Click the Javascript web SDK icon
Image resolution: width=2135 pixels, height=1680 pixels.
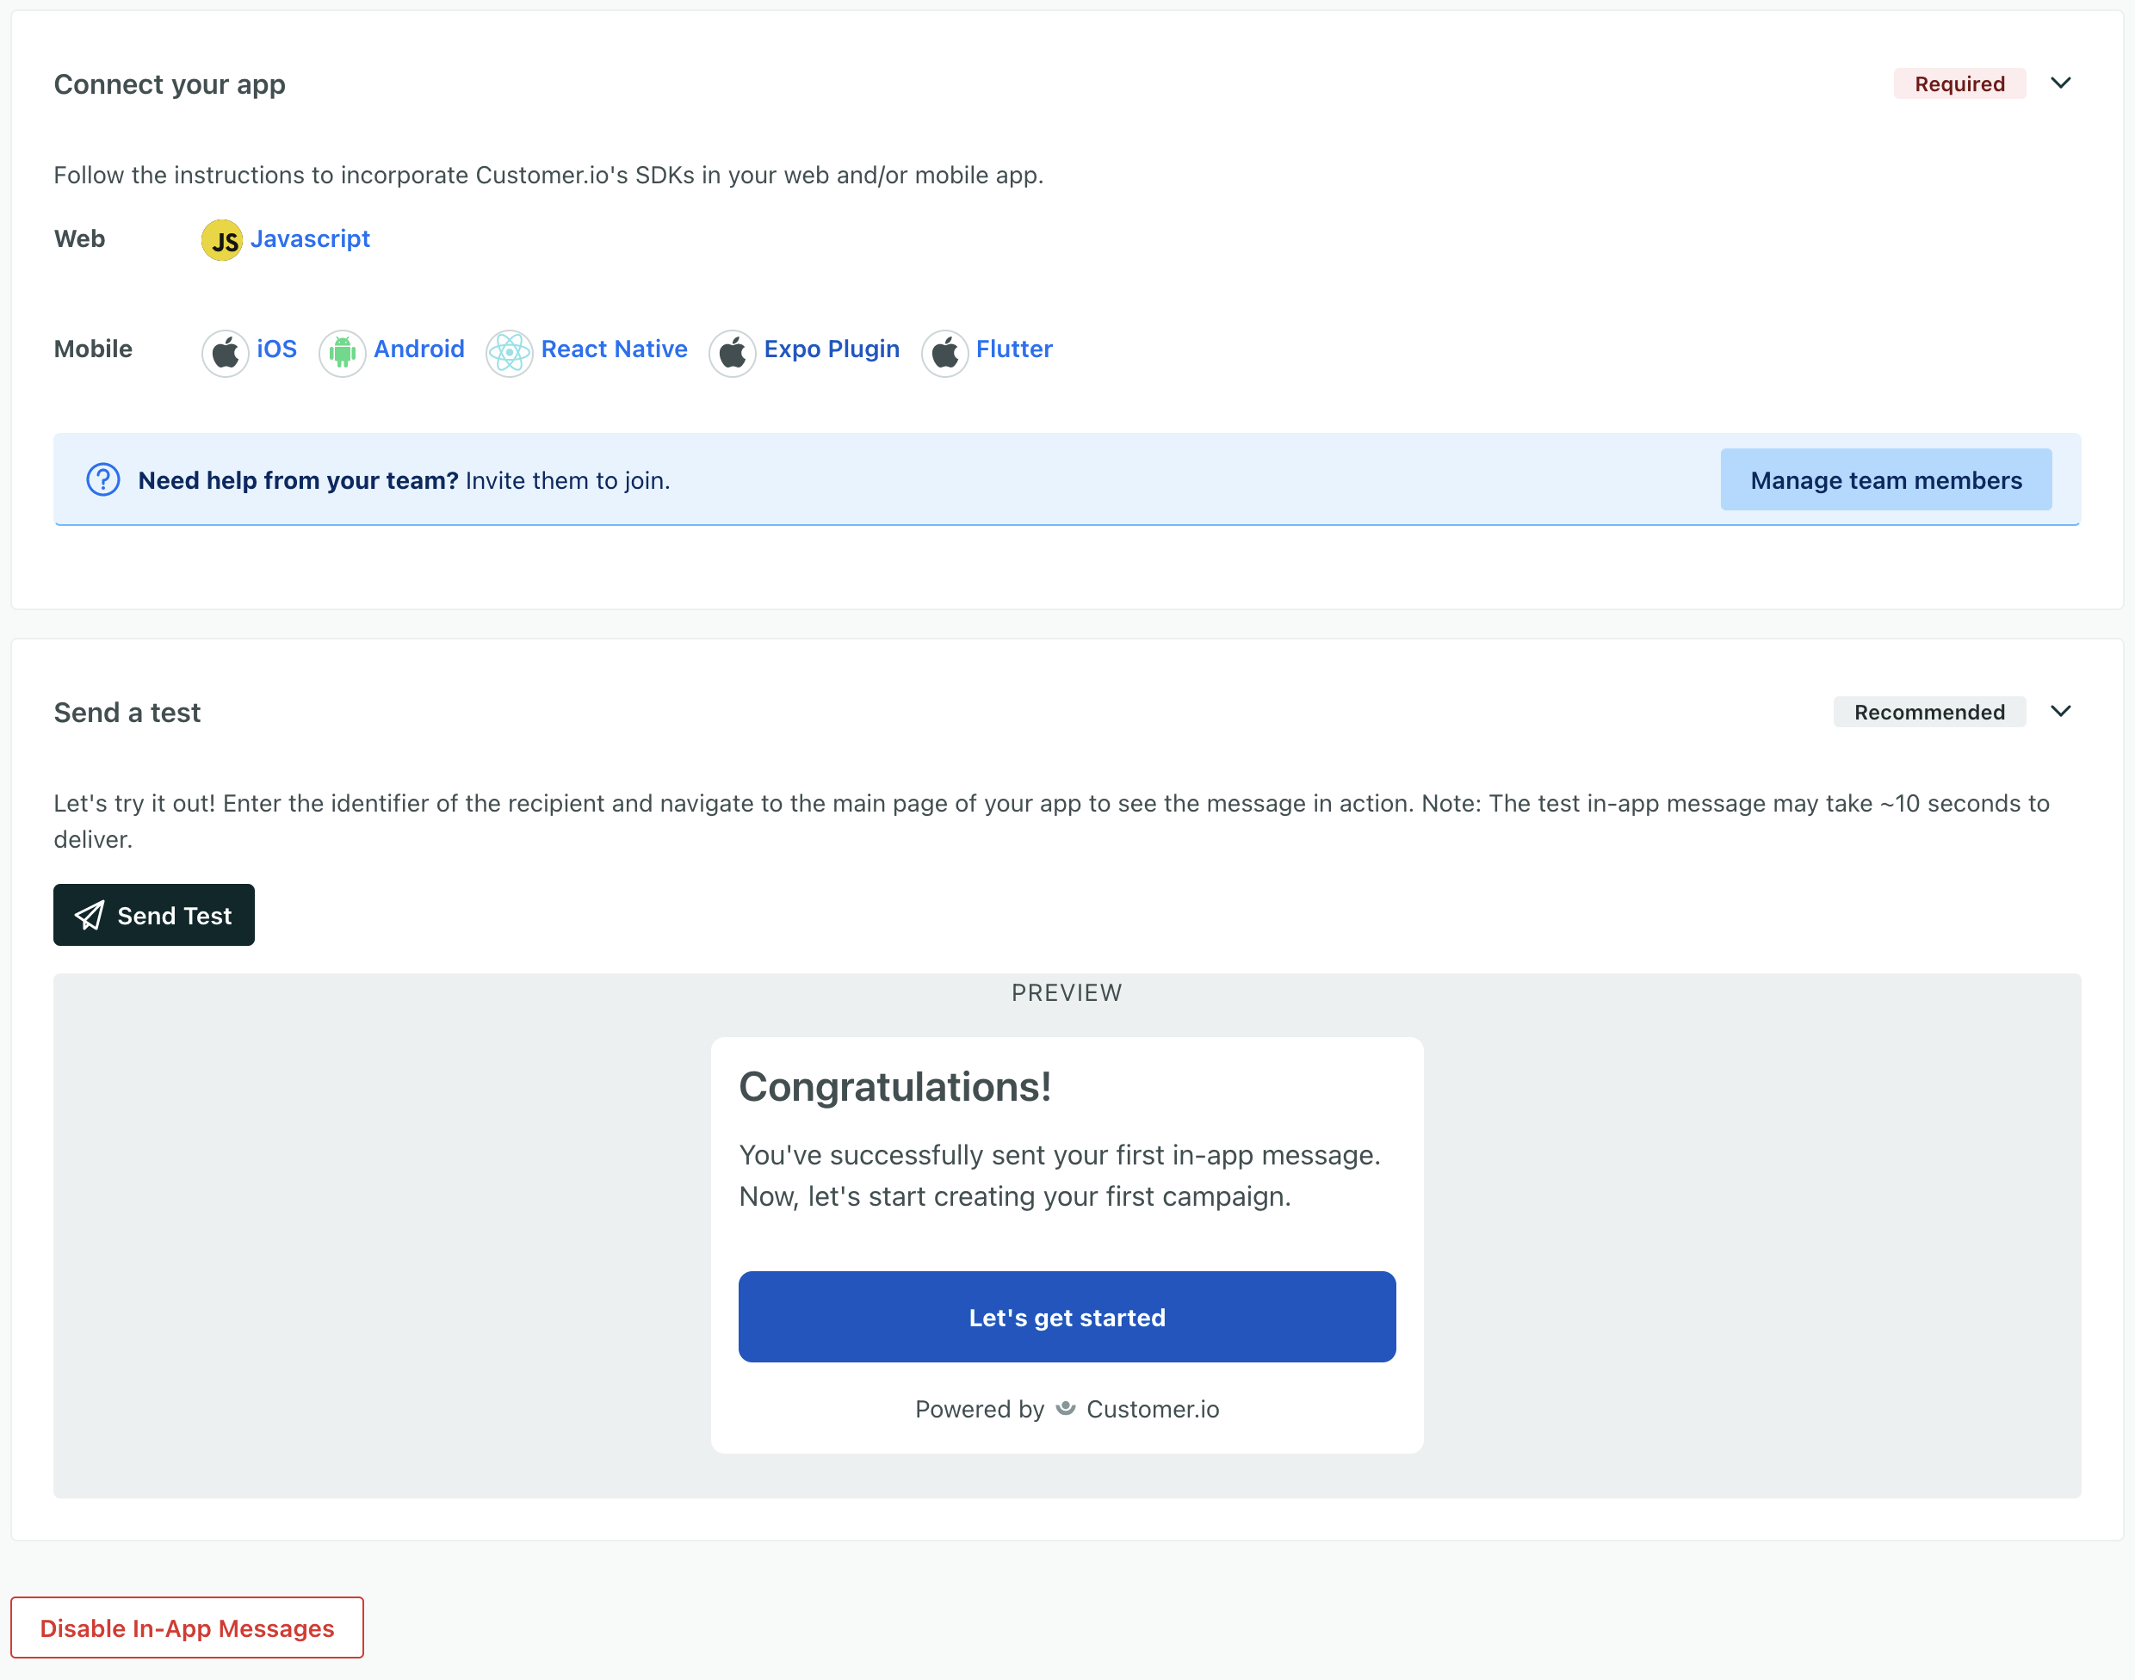[220, 241]
